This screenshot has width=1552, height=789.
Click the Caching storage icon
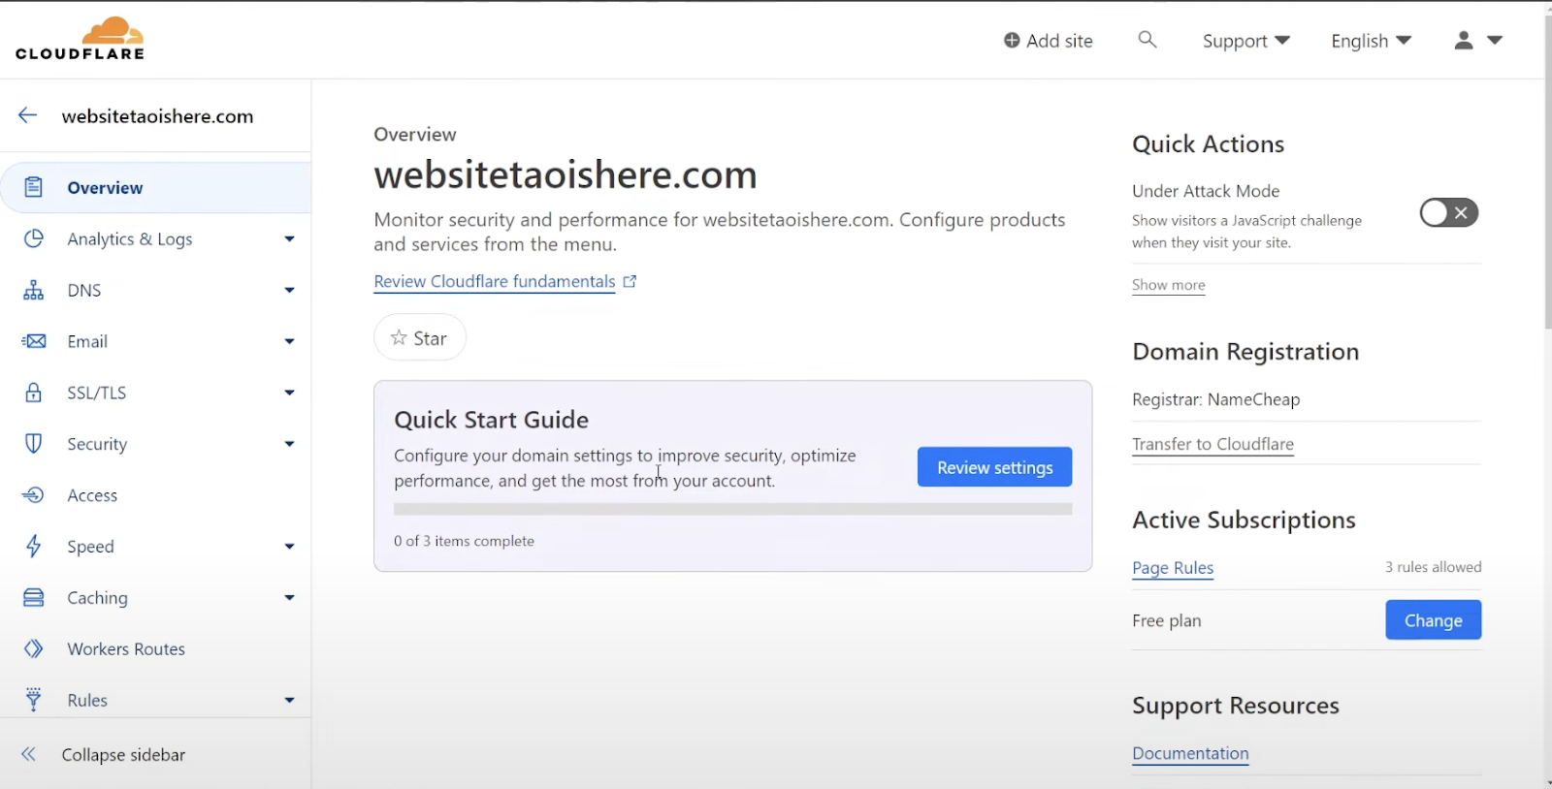[x=33, y=598]
